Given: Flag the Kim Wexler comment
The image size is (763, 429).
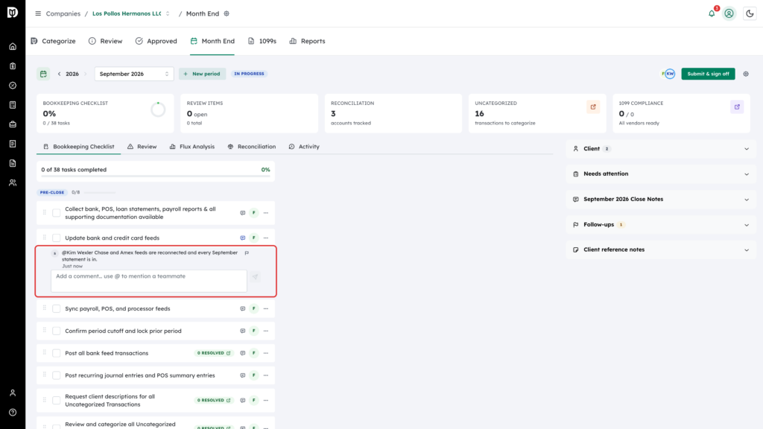Looking at the screenshot, I should 247,253.
